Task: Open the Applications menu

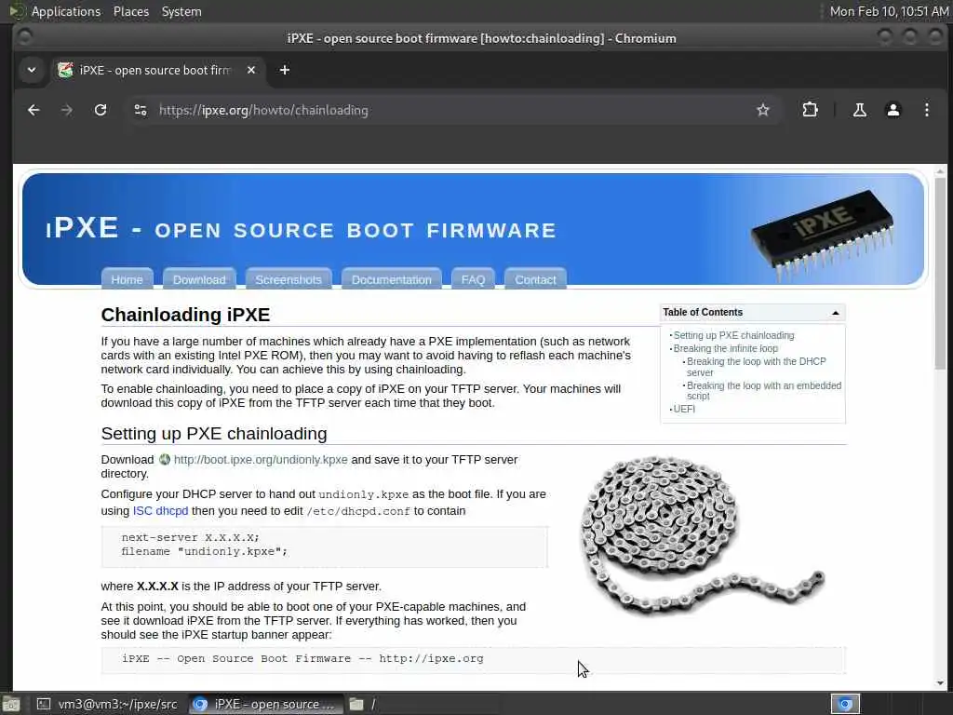Action: [x=66, y=11]
